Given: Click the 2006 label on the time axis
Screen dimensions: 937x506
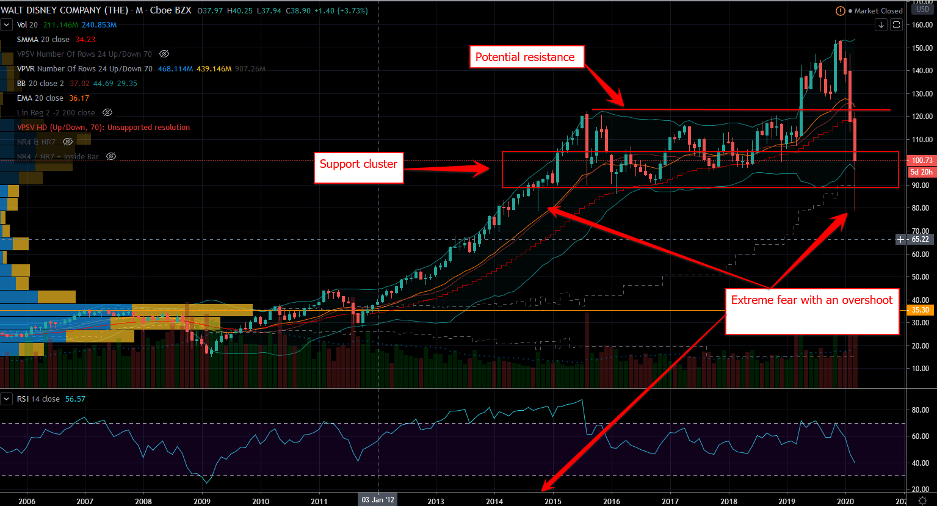Looking at the screenshot, I should (x=27, y=501).
